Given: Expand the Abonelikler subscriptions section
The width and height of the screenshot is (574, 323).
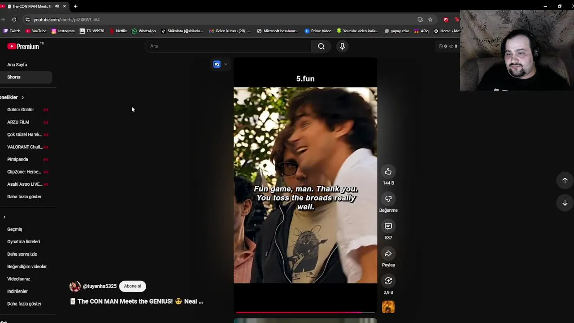Looking at the screenshot, I should tap(12, 97).
